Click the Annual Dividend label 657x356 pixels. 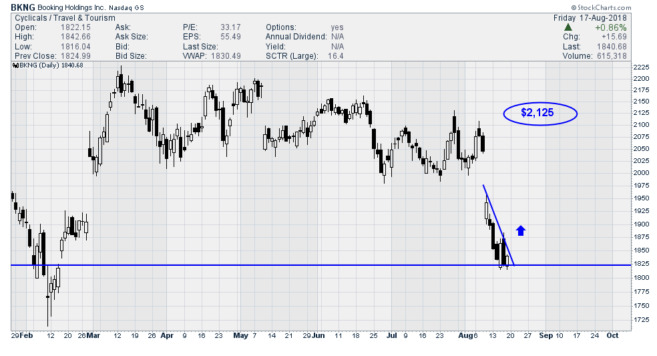point(296,37)
